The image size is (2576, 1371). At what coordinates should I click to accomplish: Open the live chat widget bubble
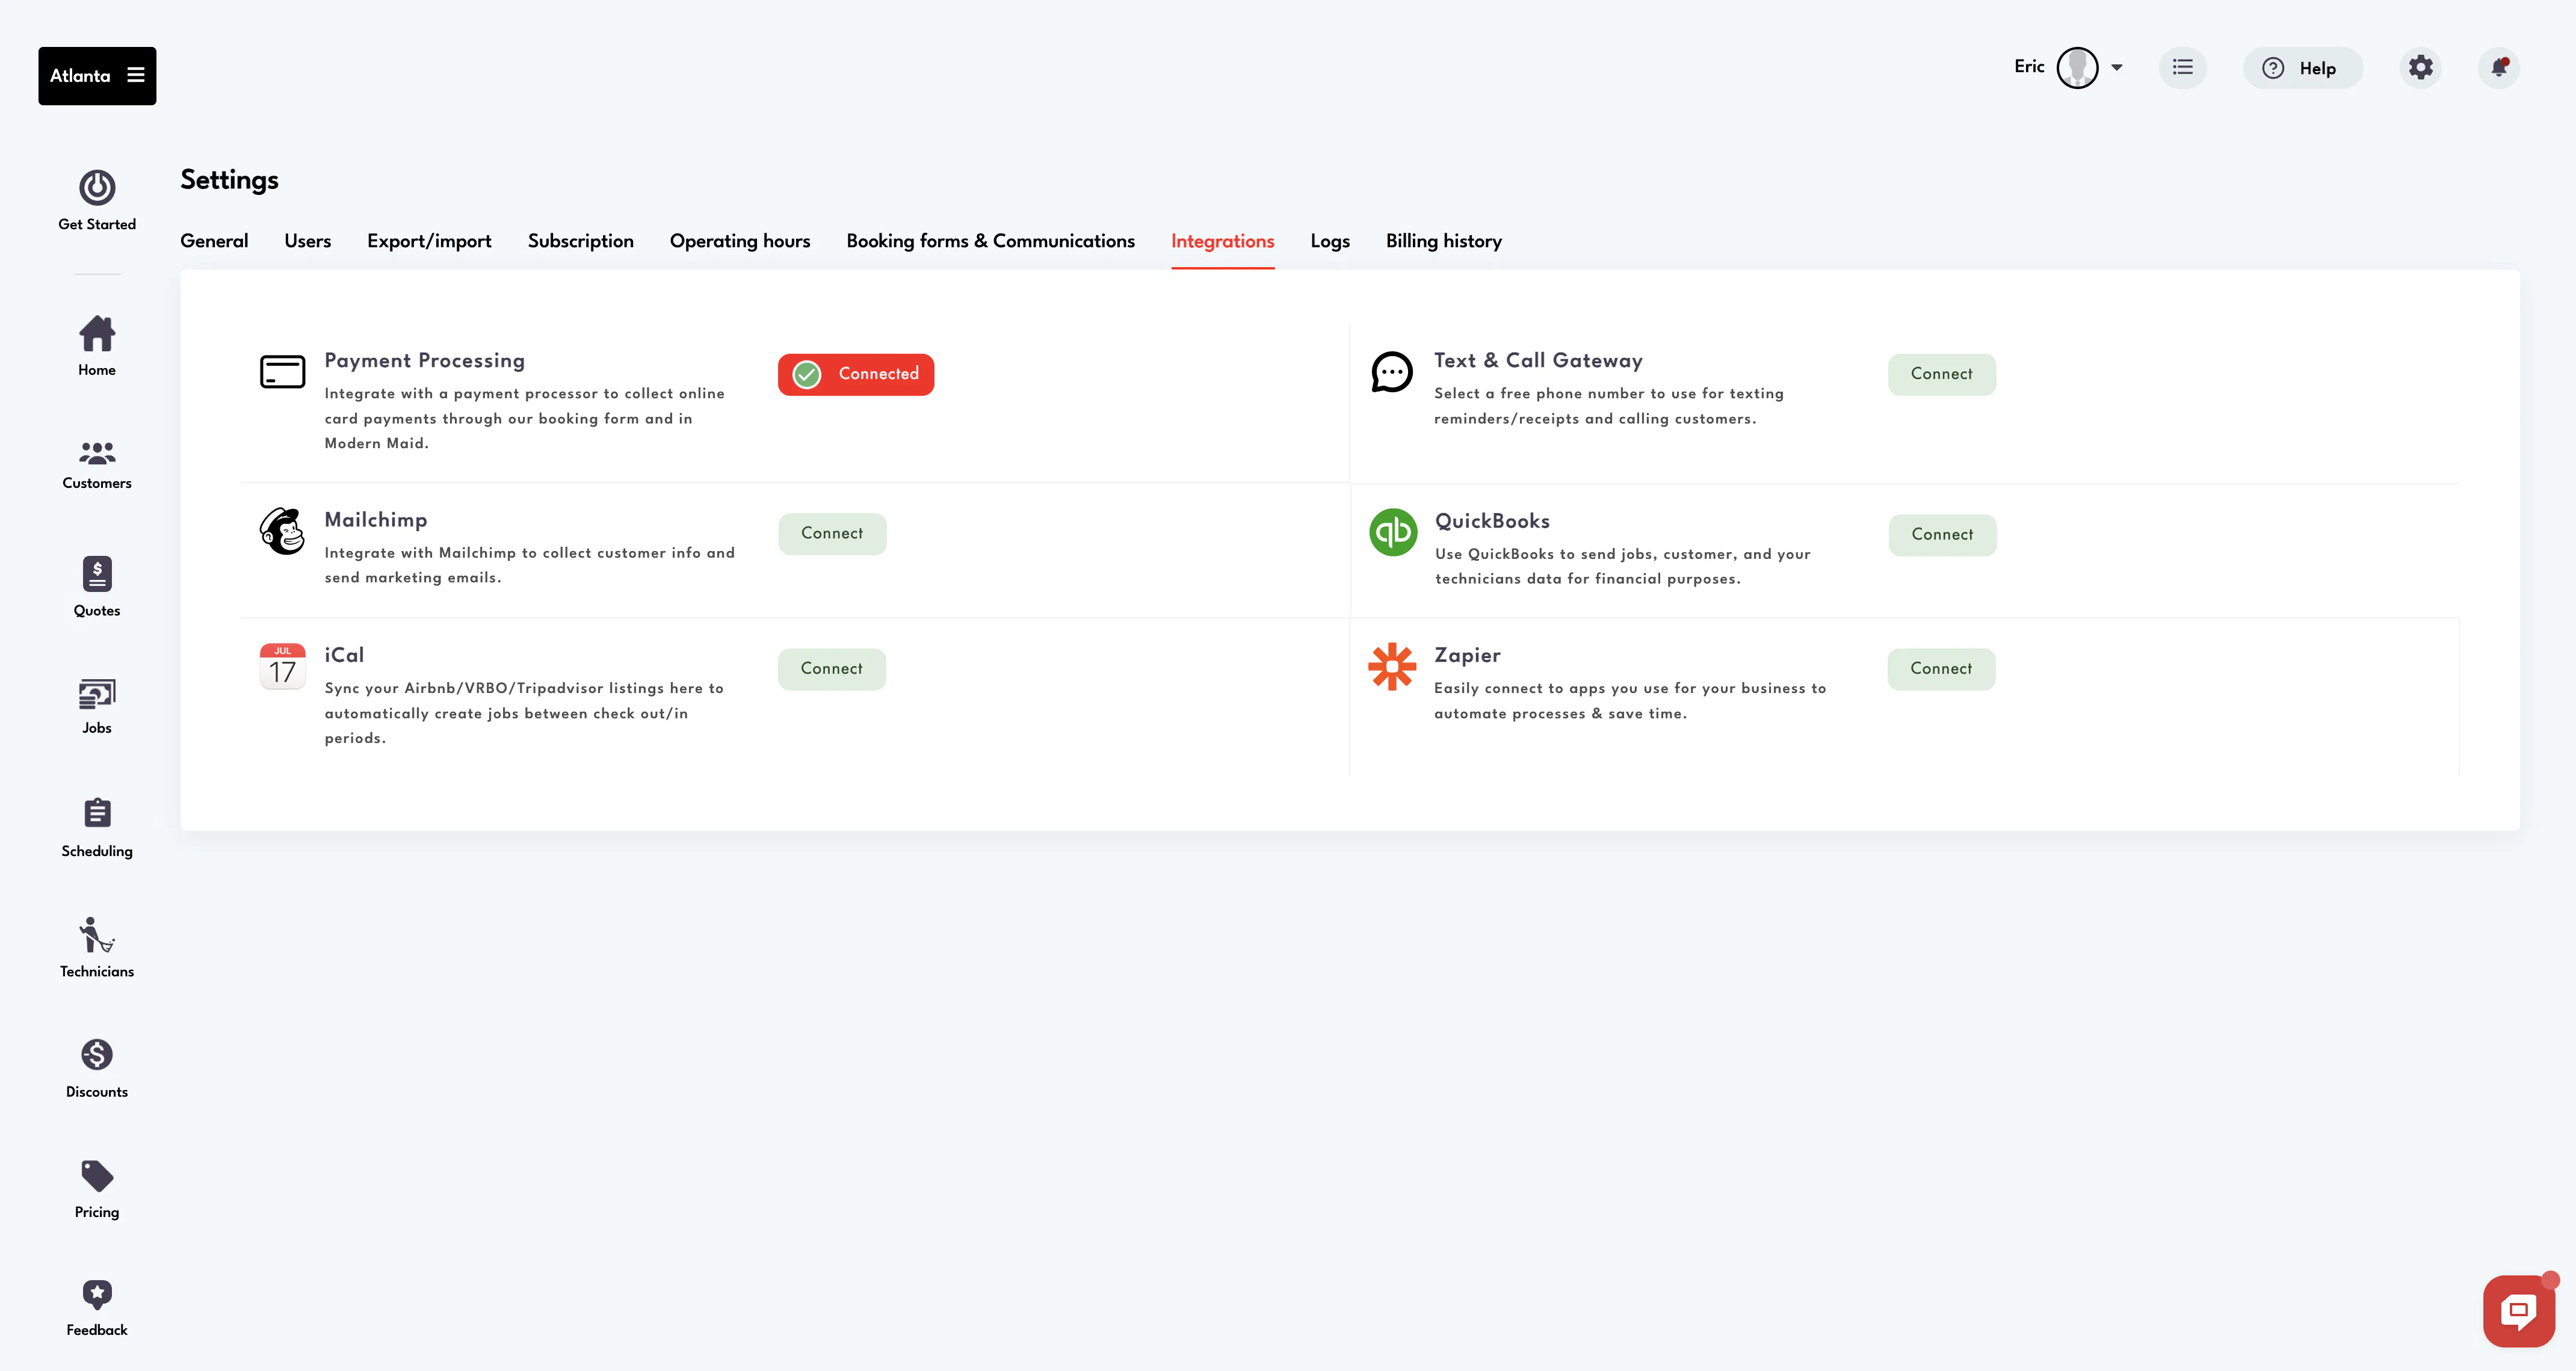pyautogui.click(x=2519, y=1310)
